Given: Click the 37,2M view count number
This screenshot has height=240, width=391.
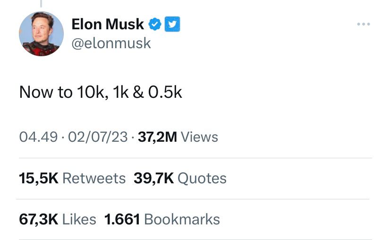Looking at the screenshot, I should [157, 137].
